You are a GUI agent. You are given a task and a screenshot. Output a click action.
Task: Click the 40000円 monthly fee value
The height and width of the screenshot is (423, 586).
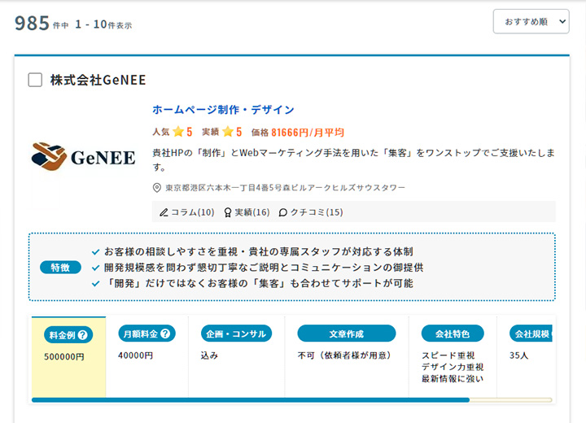click(x=135, y=355)
